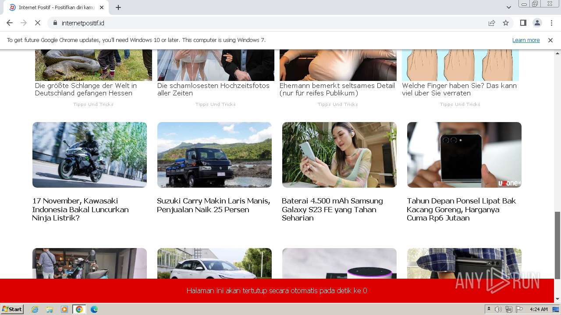Open the electric scooter showroom thumbnail
The width and height of the screenshot is (561, 315).
pyautogui.click(x=89, y=263)
